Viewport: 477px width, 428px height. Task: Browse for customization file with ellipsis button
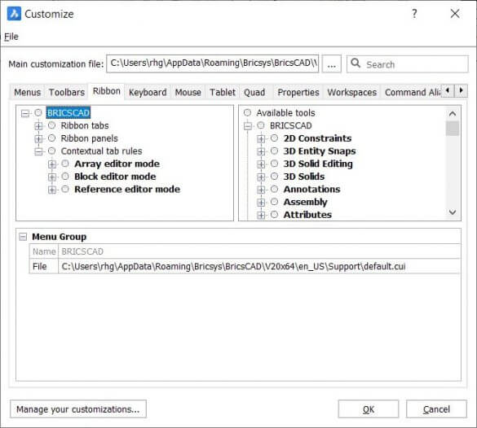pos(332,64)
